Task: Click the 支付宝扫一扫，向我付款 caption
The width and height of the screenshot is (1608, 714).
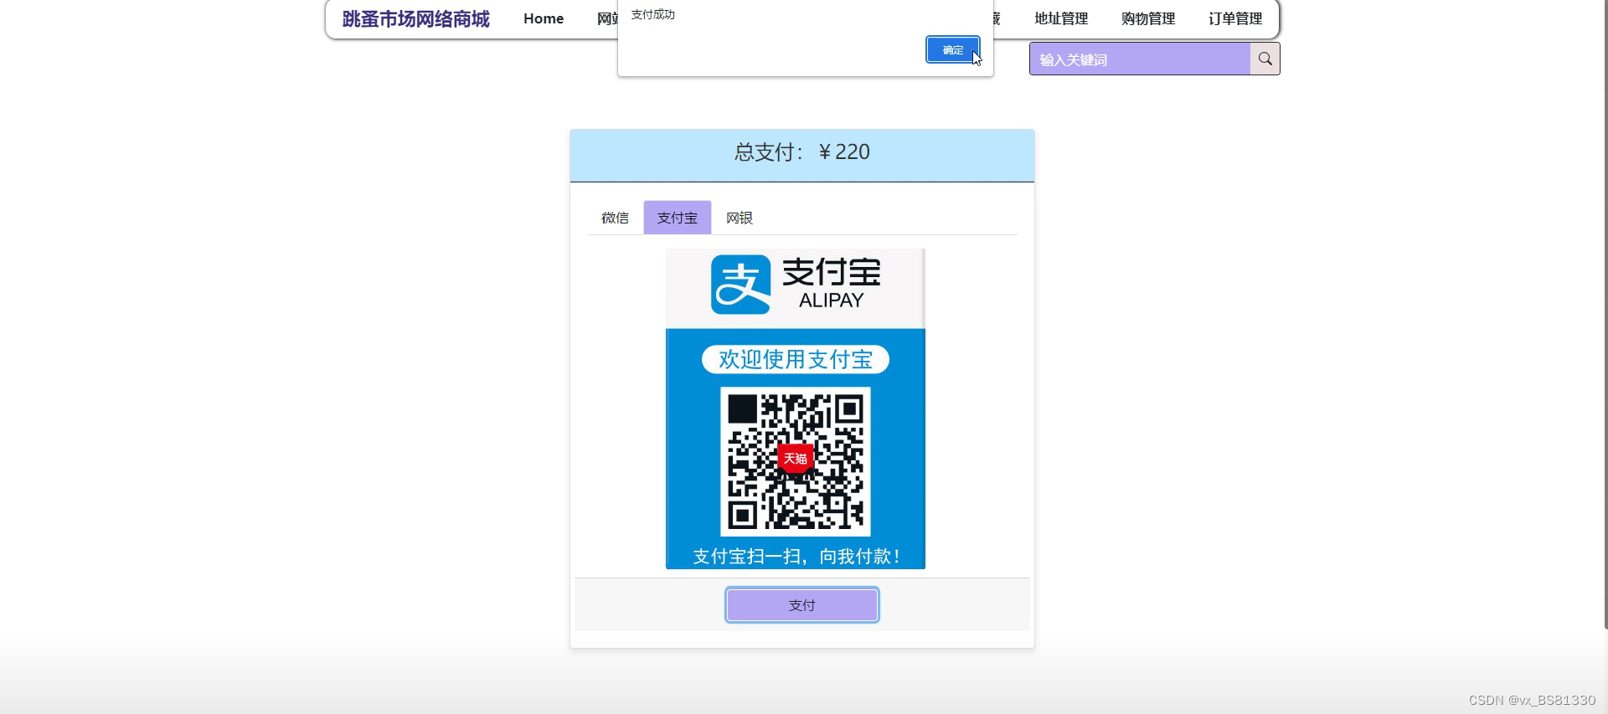Action: pyautogui.click(x=796, y=557)
